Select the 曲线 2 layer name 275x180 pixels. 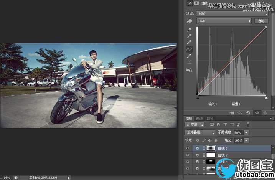pyautogui.click(x=223, y=155)
